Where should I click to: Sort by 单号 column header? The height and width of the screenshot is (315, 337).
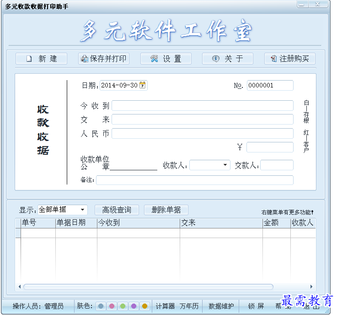[38, 223]
